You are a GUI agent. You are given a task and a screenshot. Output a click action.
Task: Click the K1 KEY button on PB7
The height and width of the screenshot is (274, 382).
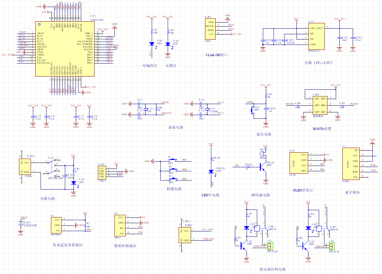click(x=172, y=160)
